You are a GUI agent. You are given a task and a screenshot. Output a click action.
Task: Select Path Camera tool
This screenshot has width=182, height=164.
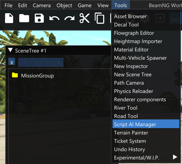pos(146,83)
